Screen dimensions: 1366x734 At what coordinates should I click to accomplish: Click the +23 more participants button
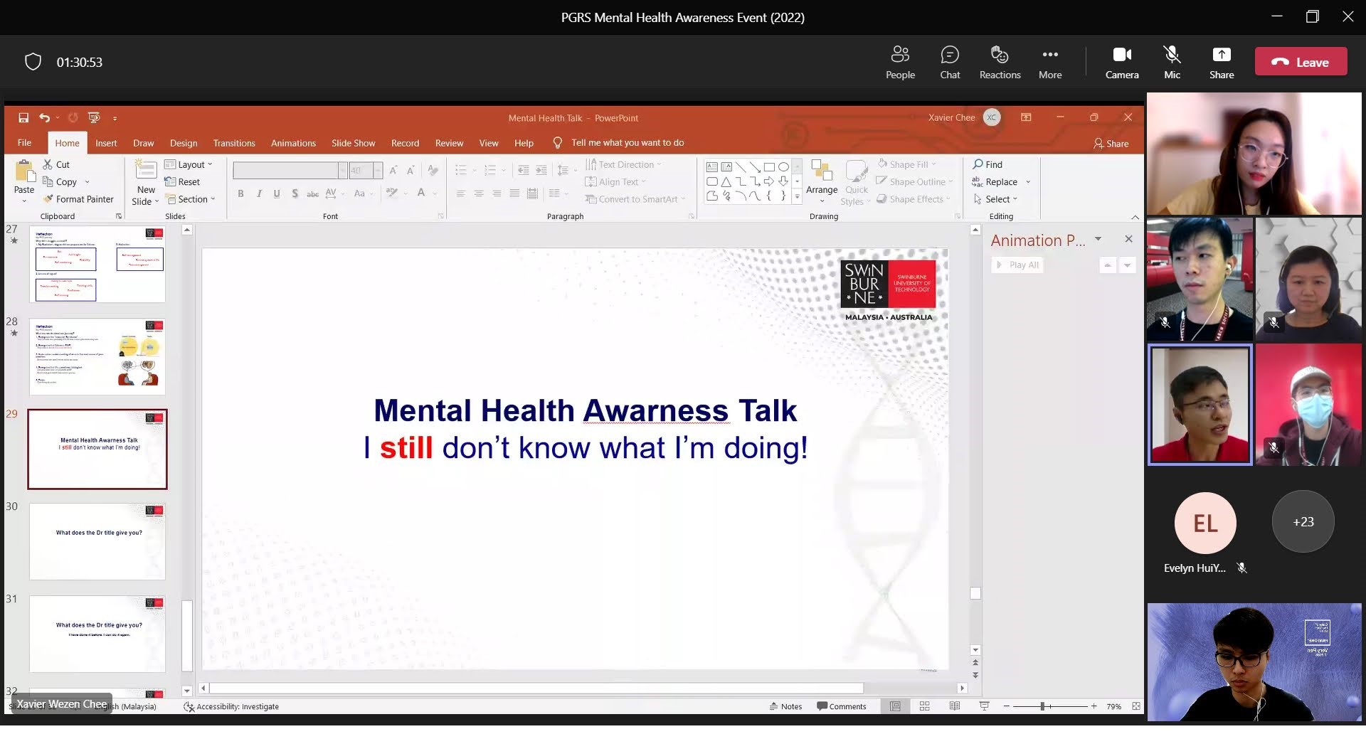[x=1303, y=521]
